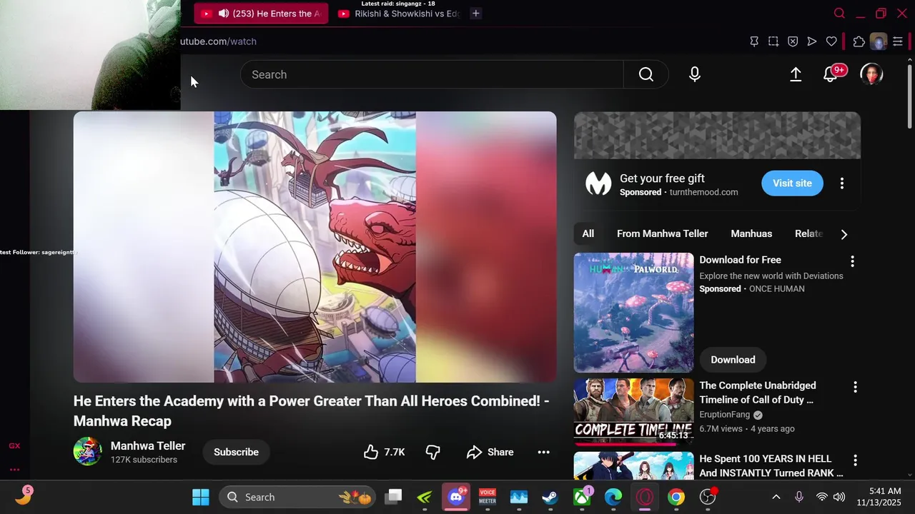Screen dimensions: 915x514
Task: Select the Related filter chip
Action: [809, 233]
